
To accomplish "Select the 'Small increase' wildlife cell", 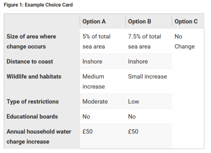I will coord(147,76).
